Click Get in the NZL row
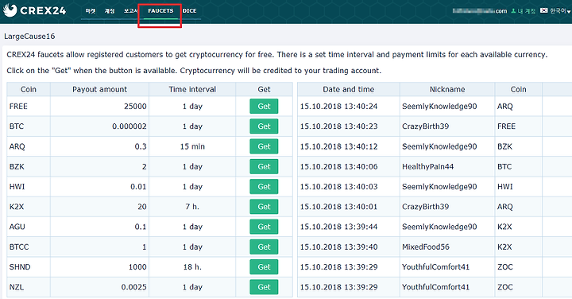This screenshot has width=572, height=299. 264,287
